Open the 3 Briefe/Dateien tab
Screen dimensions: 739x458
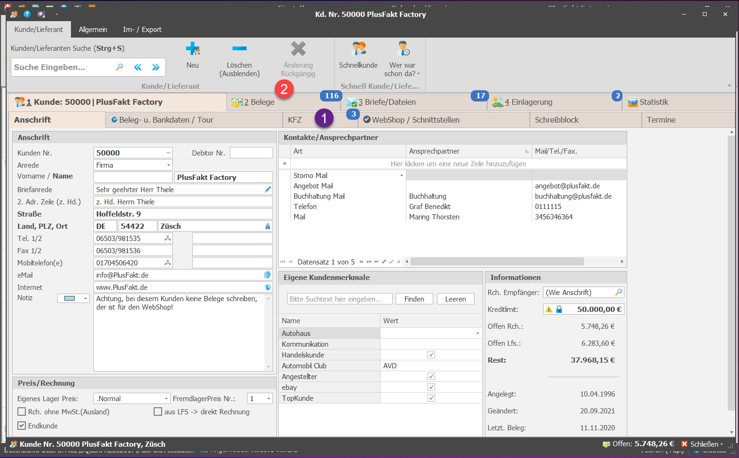(x=414, y=102)
